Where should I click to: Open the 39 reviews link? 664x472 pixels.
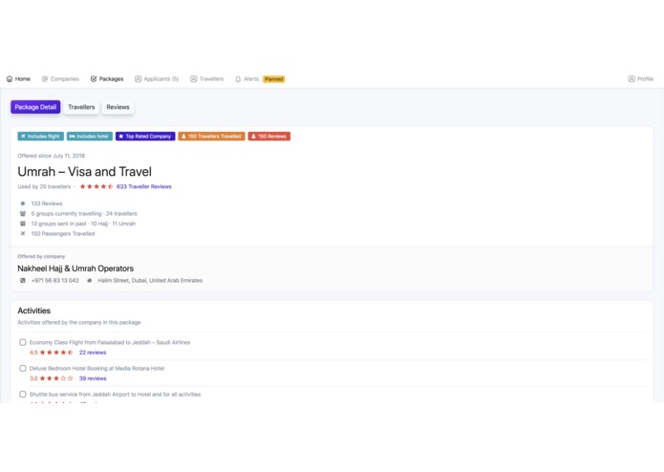[93, 378]
